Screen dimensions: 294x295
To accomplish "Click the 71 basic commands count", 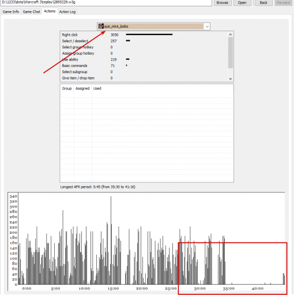I will point(112,66).
